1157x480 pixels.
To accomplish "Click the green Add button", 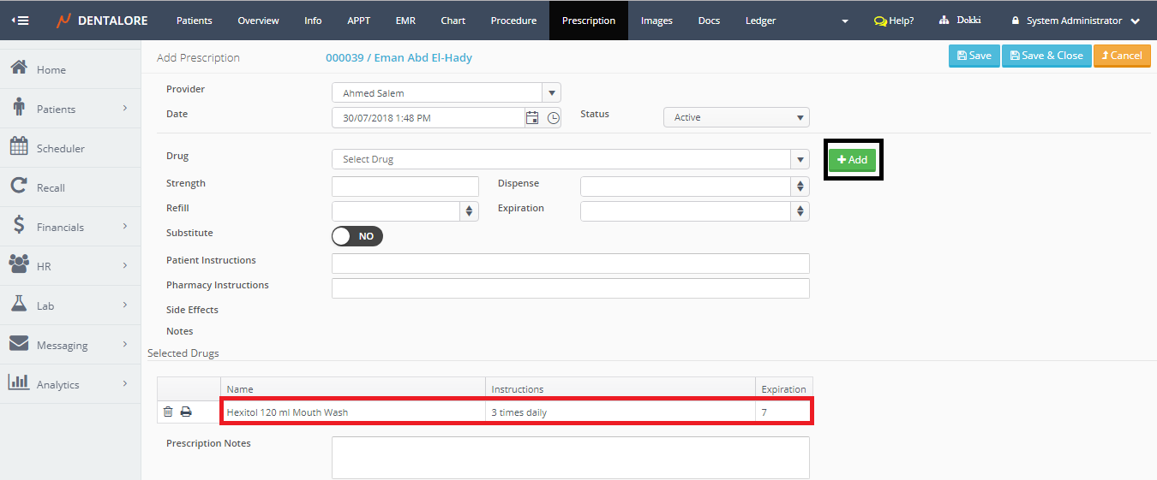I will coord(853,160).
